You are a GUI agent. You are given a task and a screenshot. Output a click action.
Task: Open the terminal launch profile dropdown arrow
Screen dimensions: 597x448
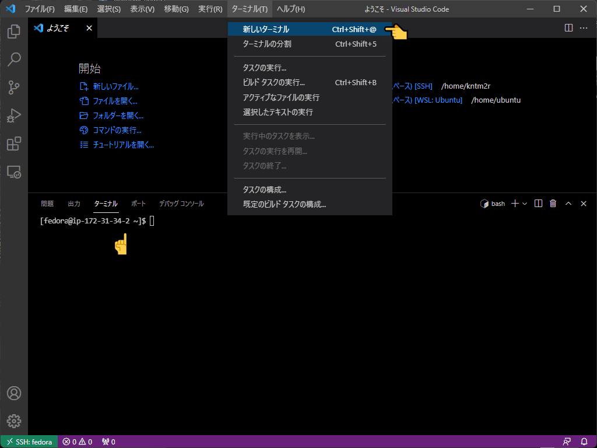point(525,204)
